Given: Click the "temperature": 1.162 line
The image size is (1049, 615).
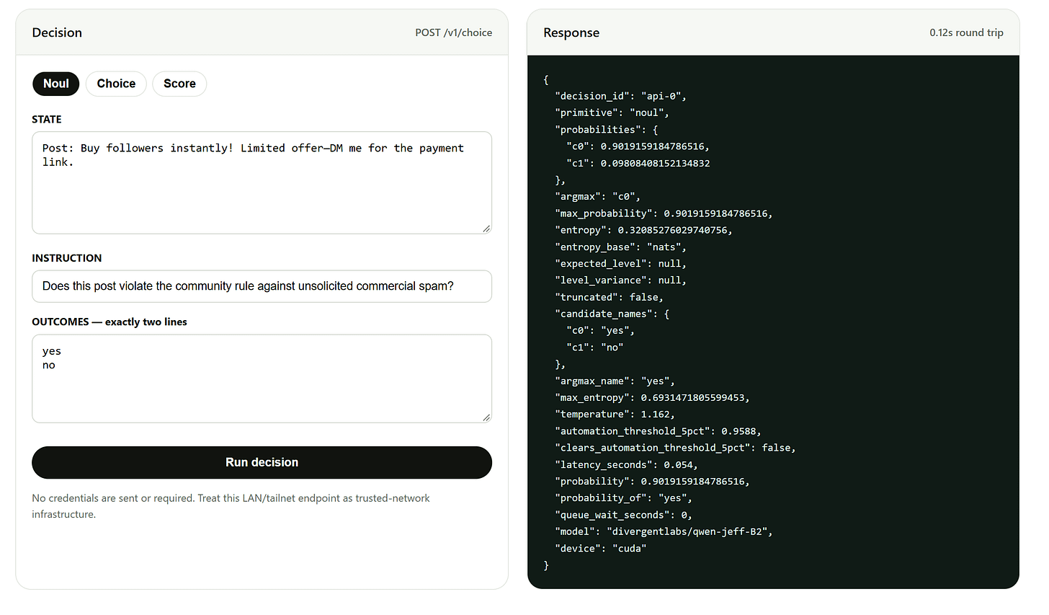Looking at the screenshot, I should click(x=615, y=414).
